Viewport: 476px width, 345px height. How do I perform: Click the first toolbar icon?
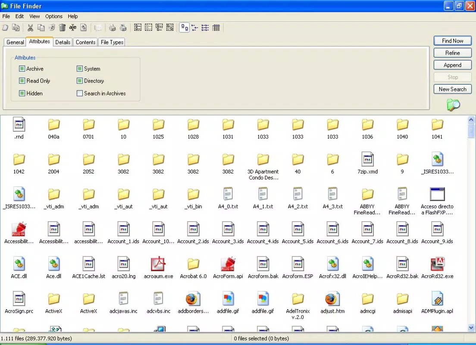5,28
